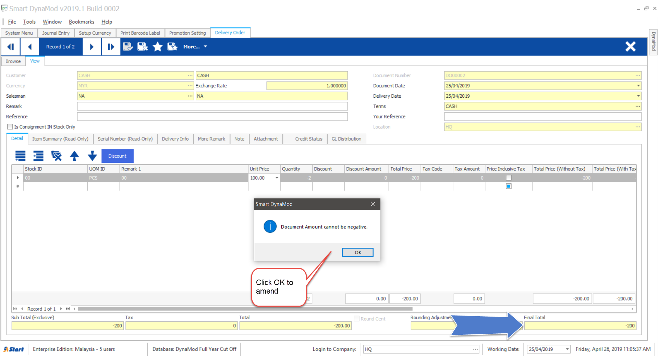Screen dimensions: 658x357
Task: Open the Document Date dropdown
Action: [x=638, y=86]
